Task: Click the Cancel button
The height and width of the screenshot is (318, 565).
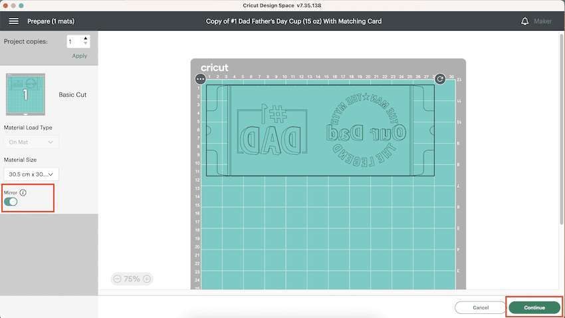Action: pos(481,307)
